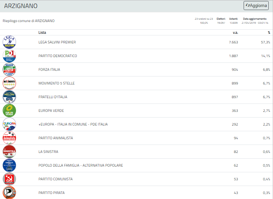The width and height of the screenshot is (273, 199).
Task: Click the 2,7% percentage value
Action: (267, 111)
